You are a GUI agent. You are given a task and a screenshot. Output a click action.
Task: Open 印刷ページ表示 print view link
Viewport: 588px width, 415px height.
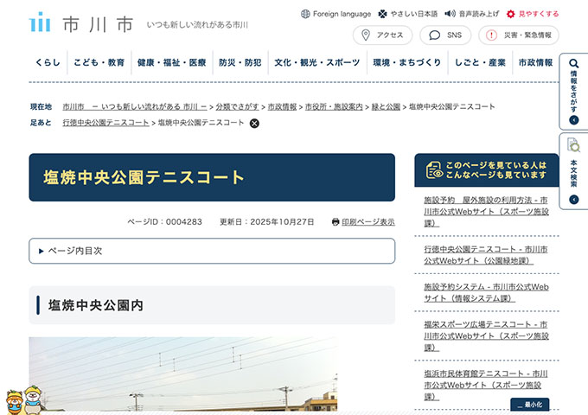368,222
